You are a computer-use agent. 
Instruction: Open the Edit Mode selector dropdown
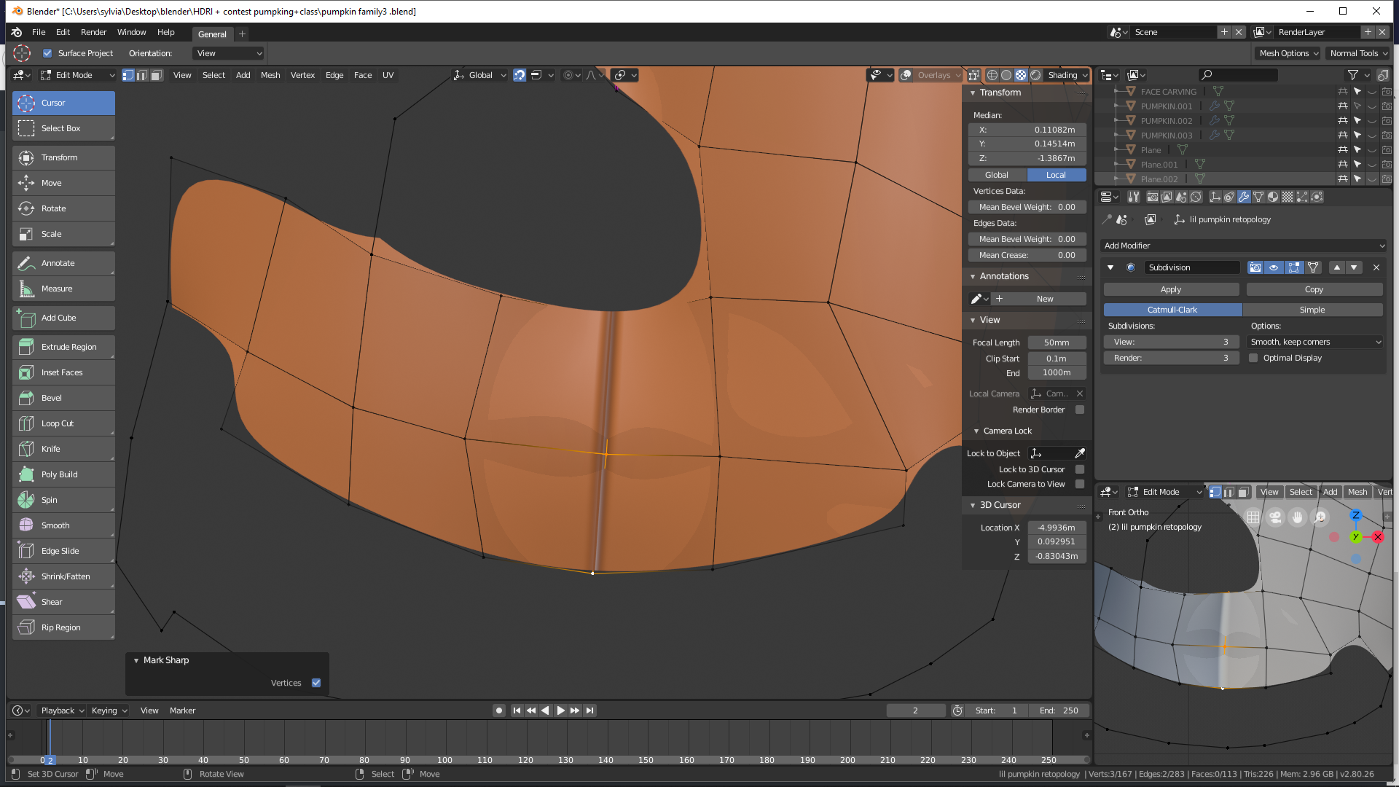(x=77, y=75)
